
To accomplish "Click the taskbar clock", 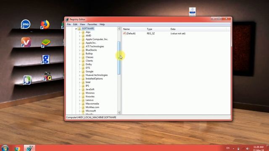I will pos(258,148).
